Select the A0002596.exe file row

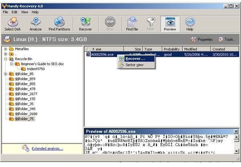(162, 54)
